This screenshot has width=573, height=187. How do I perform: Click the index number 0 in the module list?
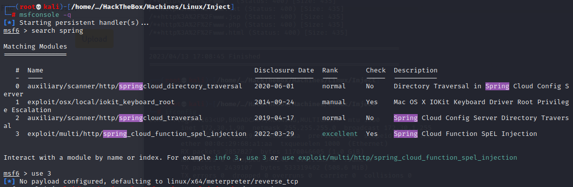[x=17, y=86]
